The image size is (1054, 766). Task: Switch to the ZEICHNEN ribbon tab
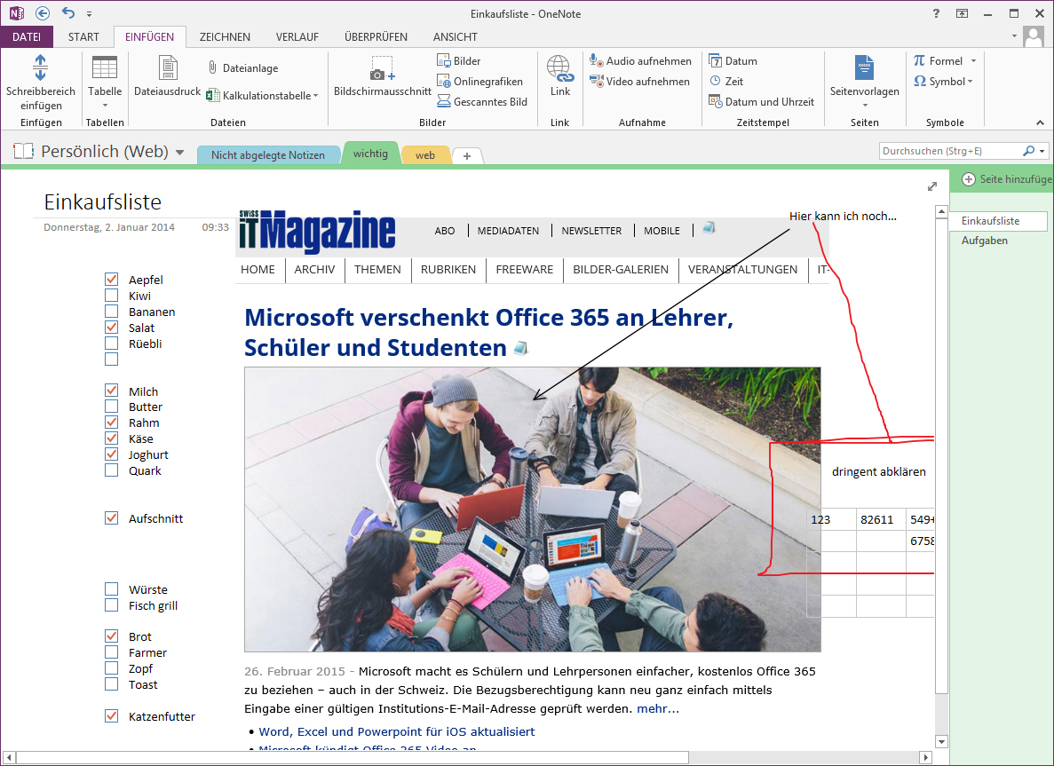[x=225, y=36]
